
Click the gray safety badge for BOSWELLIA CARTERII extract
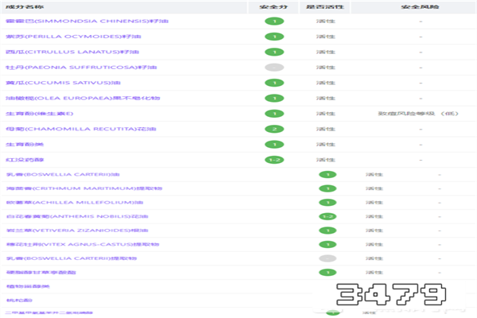327,258
